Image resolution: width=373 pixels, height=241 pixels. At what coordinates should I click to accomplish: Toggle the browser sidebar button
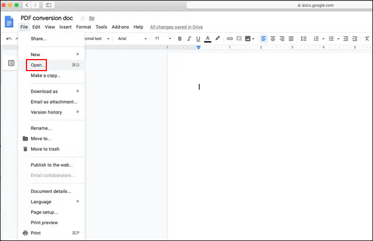[49, 5]
